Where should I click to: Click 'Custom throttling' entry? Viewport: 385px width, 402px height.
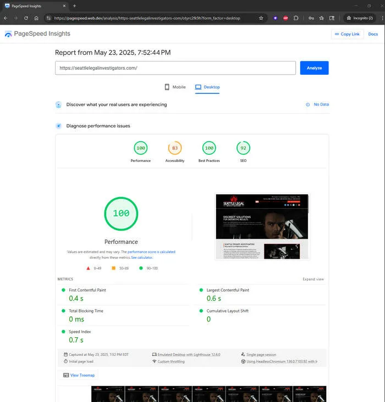click(171, 361)
